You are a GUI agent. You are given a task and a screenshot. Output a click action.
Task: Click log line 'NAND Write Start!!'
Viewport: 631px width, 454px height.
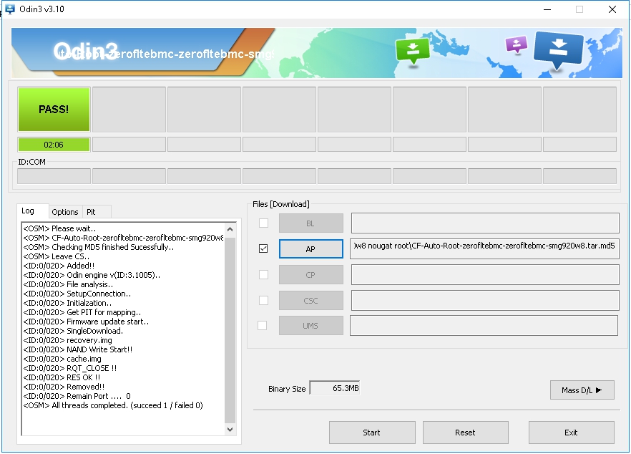point(78,349)
